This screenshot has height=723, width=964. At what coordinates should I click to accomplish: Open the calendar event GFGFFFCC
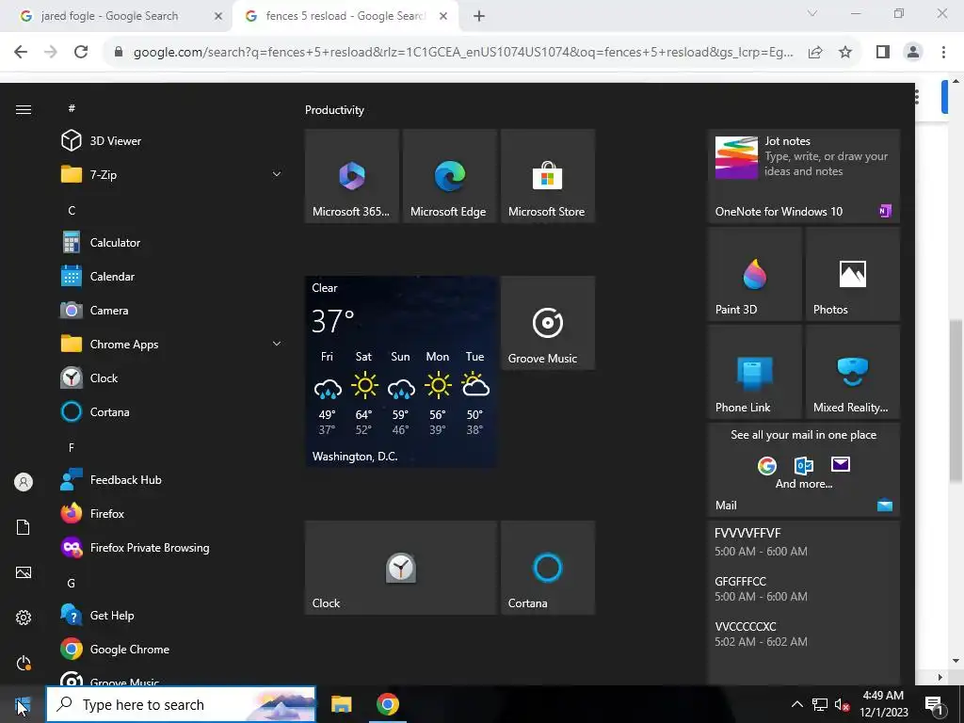tap(761, 588)
